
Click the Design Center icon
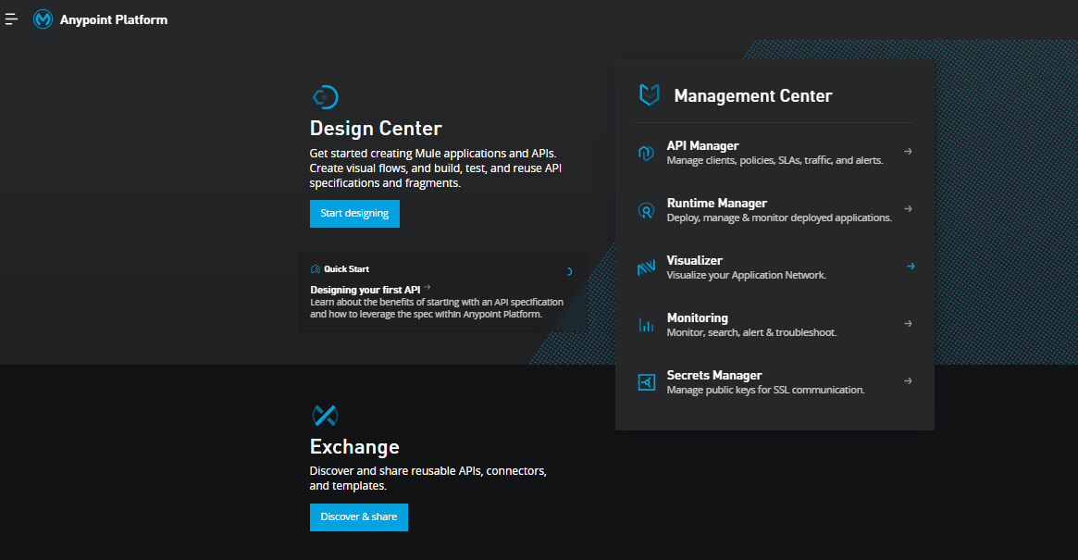coord(325,97)
